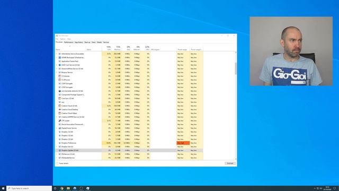Screen dimensions: 339x191
Task: Click the Device Association Framework process icon
Action: 60,124
